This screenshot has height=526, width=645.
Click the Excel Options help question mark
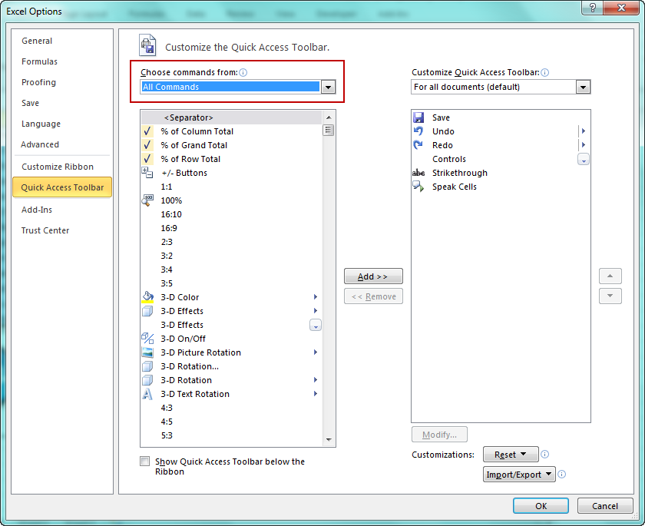[592, 8]
